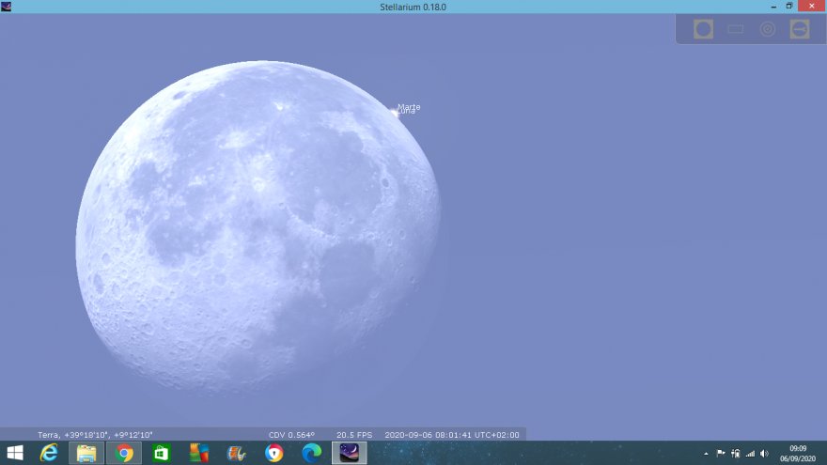This screenshot has width=827, height=465.
Task: Open the green Store app on taskbar
Action: point(162,454)
